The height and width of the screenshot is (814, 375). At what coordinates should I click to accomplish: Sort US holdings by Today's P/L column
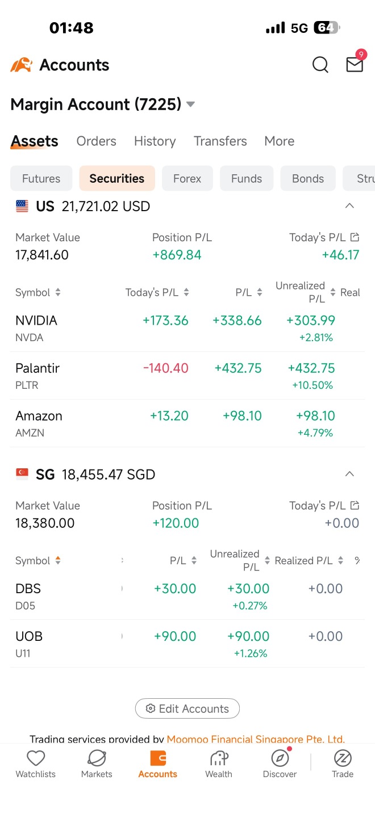[x=157, y=292]
